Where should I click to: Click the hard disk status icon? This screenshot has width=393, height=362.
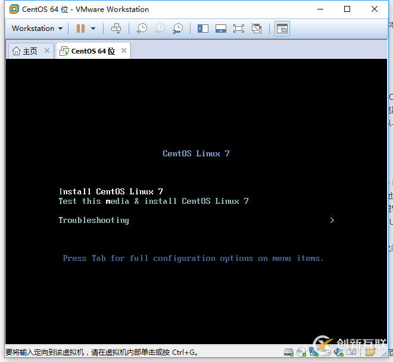coord(289,352)
